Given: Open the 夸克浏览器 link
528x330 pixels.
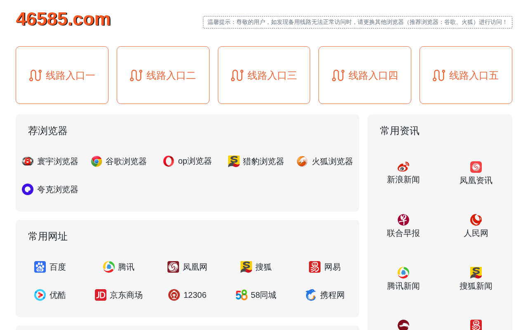Looking at the screenshot, I should click(58, 189).
